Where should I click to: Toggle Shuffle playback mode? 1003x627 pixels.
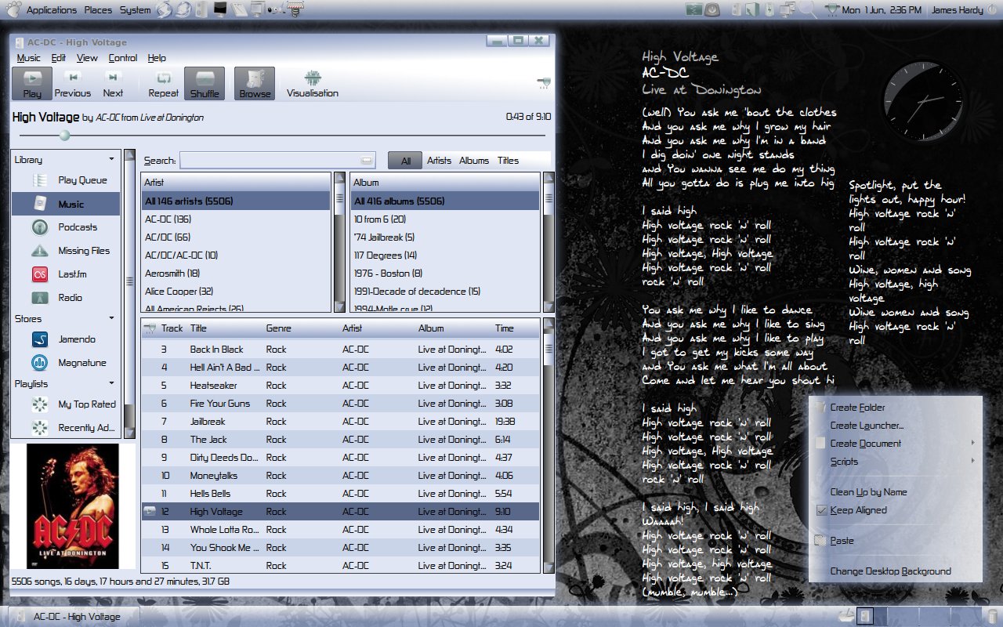tap(205, 83)
